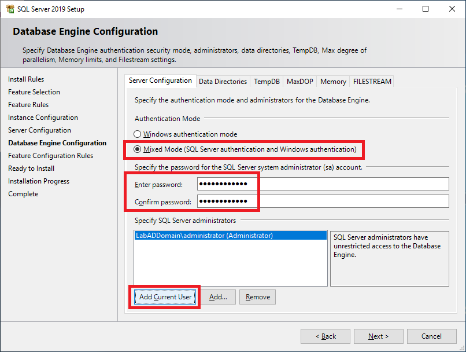
Task: Open the MaxDOP tab
Action: 299,82
